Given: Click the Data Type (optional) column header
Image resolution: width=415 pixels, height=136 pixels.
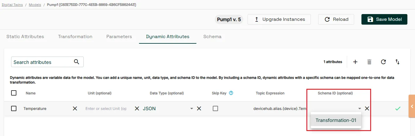Looking at the screenshot, I should tap(167, 93).
